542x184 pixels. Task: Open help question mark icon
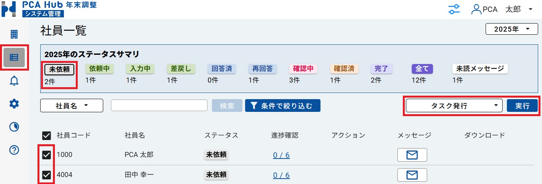point(14,150)
